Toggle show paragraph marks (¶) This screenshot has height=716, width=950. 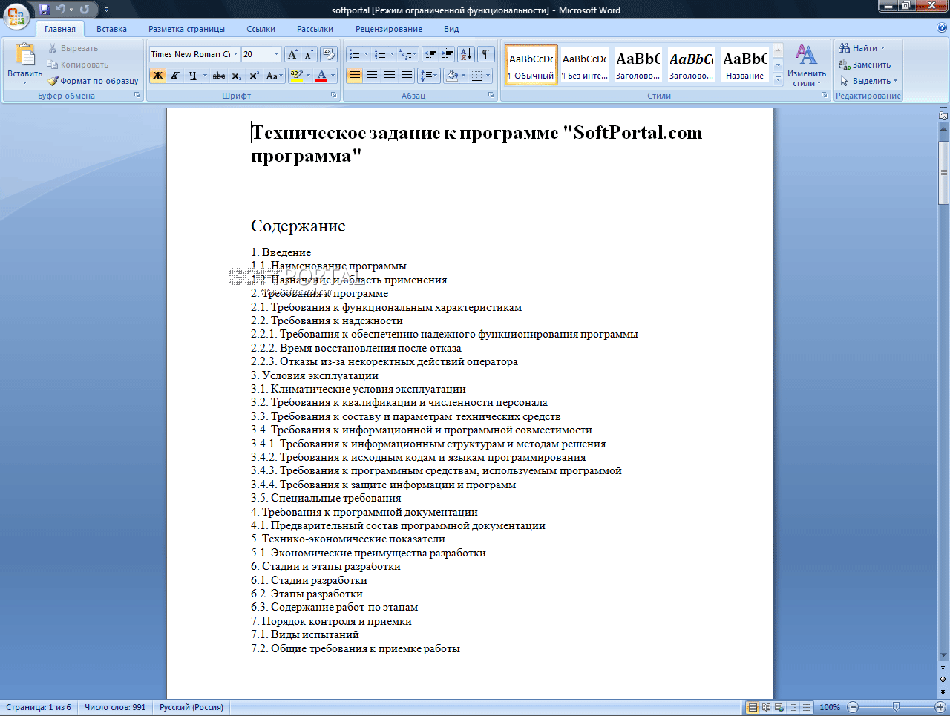point(486,54)
